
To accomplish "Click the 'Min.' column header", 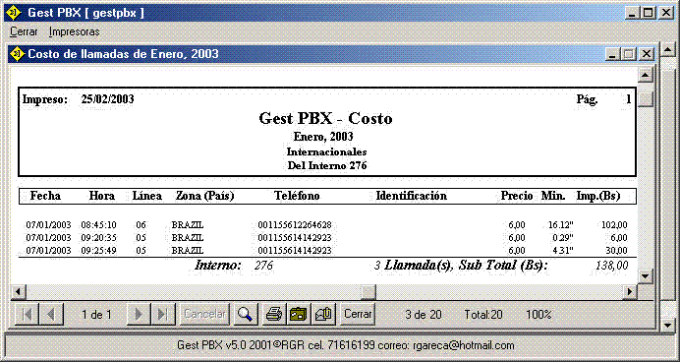I will [553, 196].
